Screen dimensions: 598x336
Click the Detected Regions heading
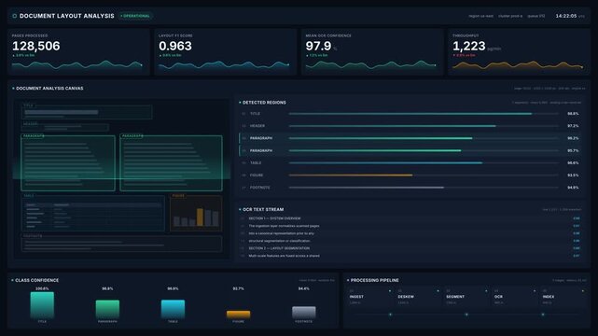click(264, 103)
